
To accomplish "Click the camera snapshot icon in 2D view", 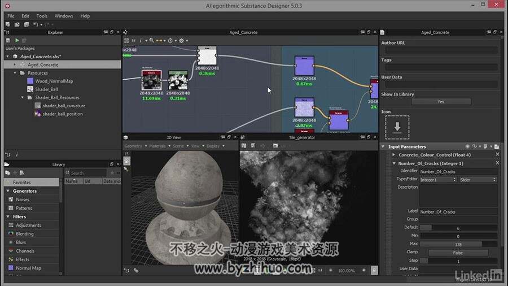I will click(275, 146).
